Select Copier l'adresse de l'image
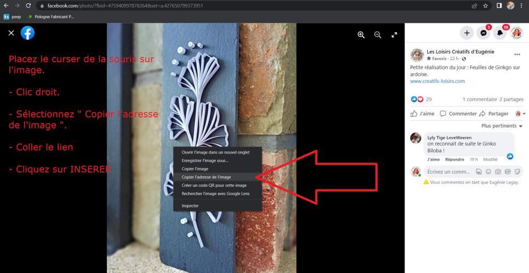This screenshot has height=273, width=529. (217, 177)
